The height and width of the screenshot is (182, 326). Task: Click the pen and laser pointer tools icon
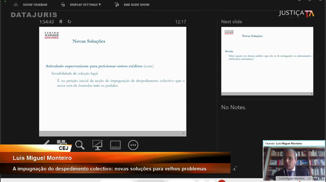pos(46,143)
